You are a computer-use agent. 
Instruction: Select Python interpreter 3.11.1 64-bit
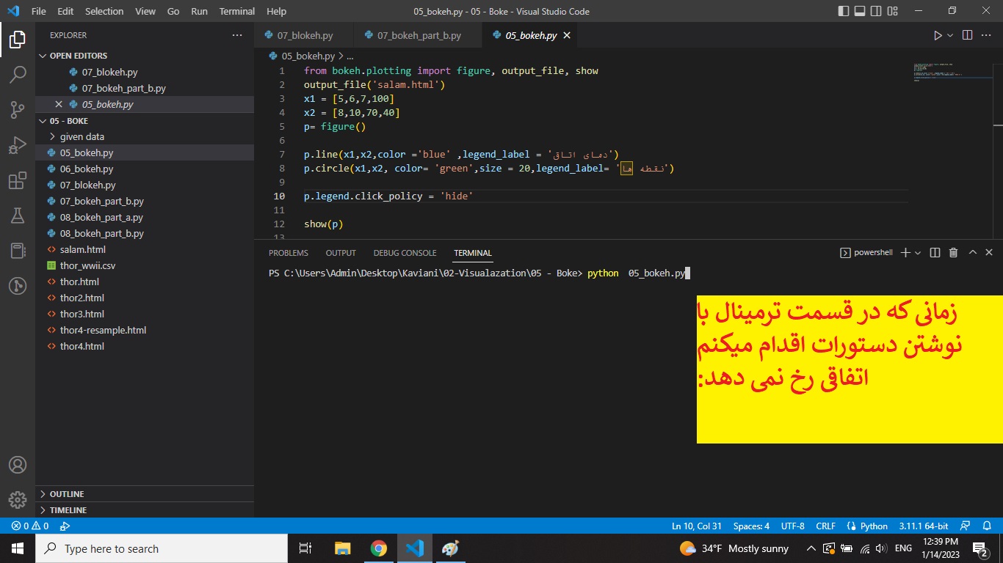point(923,526)
